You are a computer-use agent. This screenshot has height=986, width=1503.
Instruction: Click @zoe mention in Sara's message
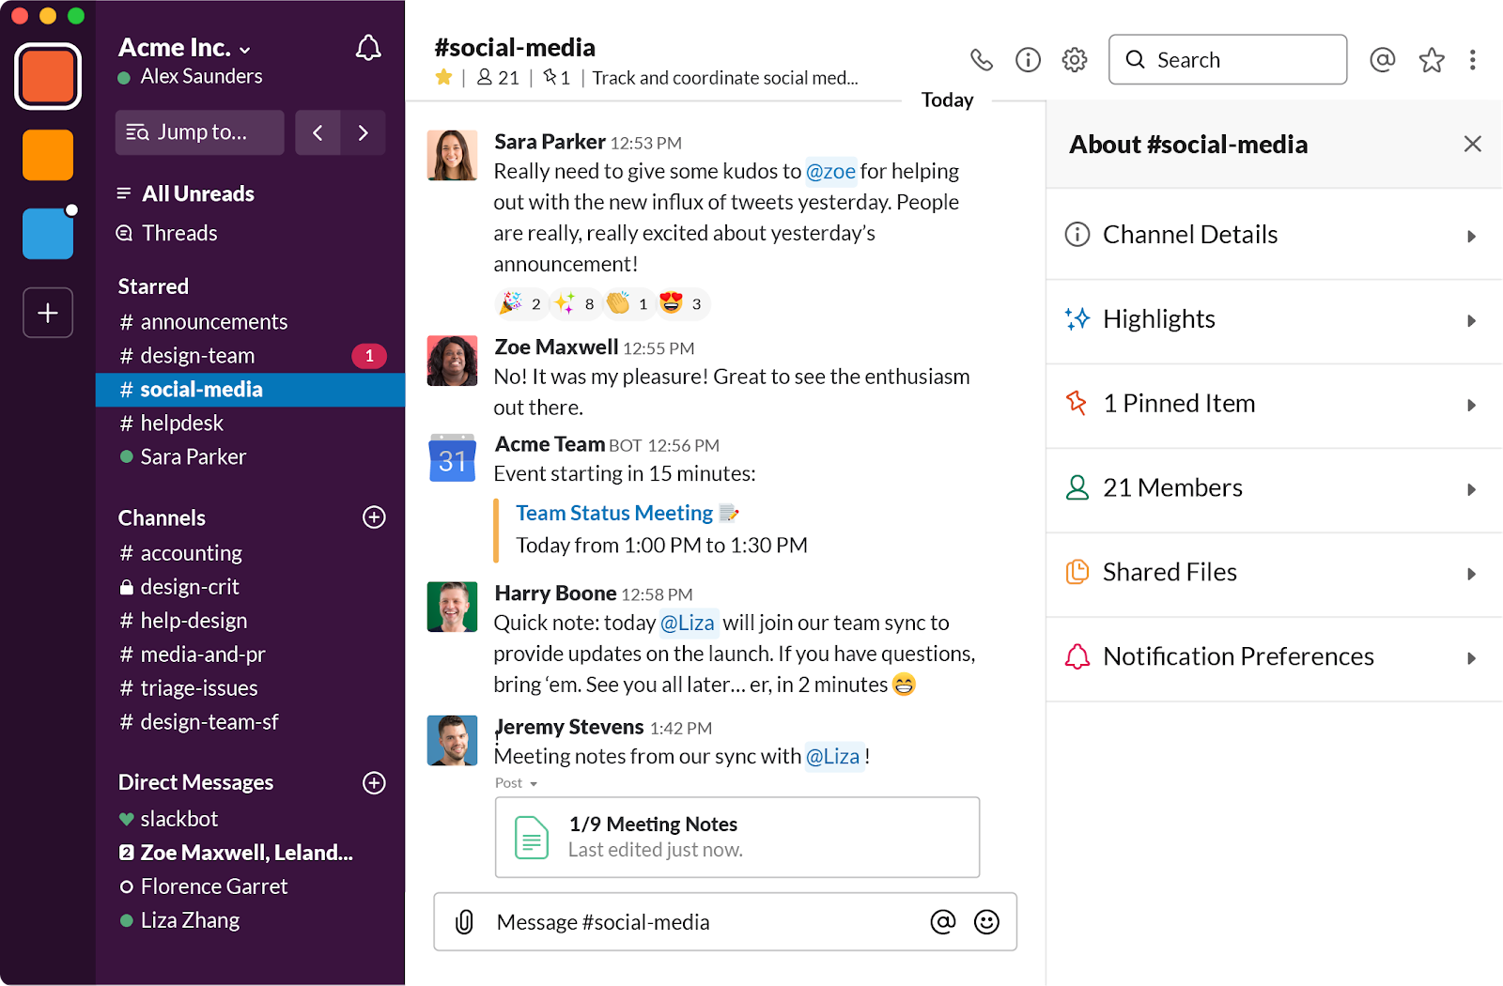[x=830, y=171]
